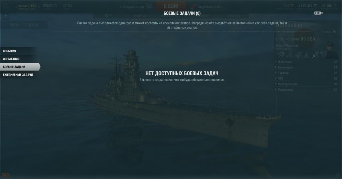
Task: Click the ship experience star icon
Action: [x=318, y=39]
